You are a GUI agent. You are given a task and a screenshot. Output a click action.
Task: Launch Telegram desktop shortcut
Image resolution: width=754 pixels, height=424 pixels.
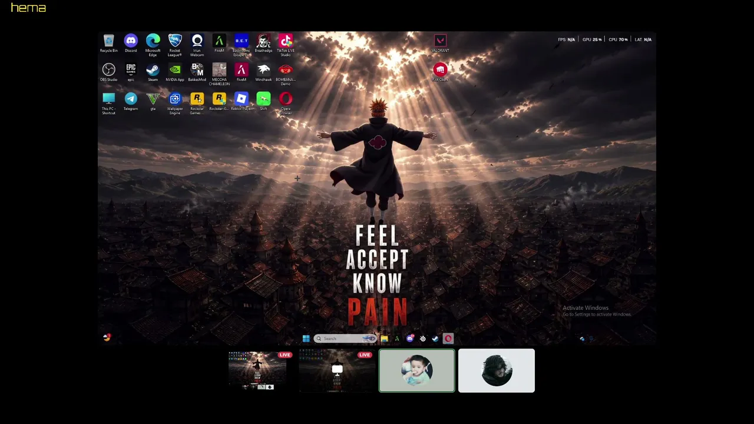pyautogui.click(x=131, y=101)
